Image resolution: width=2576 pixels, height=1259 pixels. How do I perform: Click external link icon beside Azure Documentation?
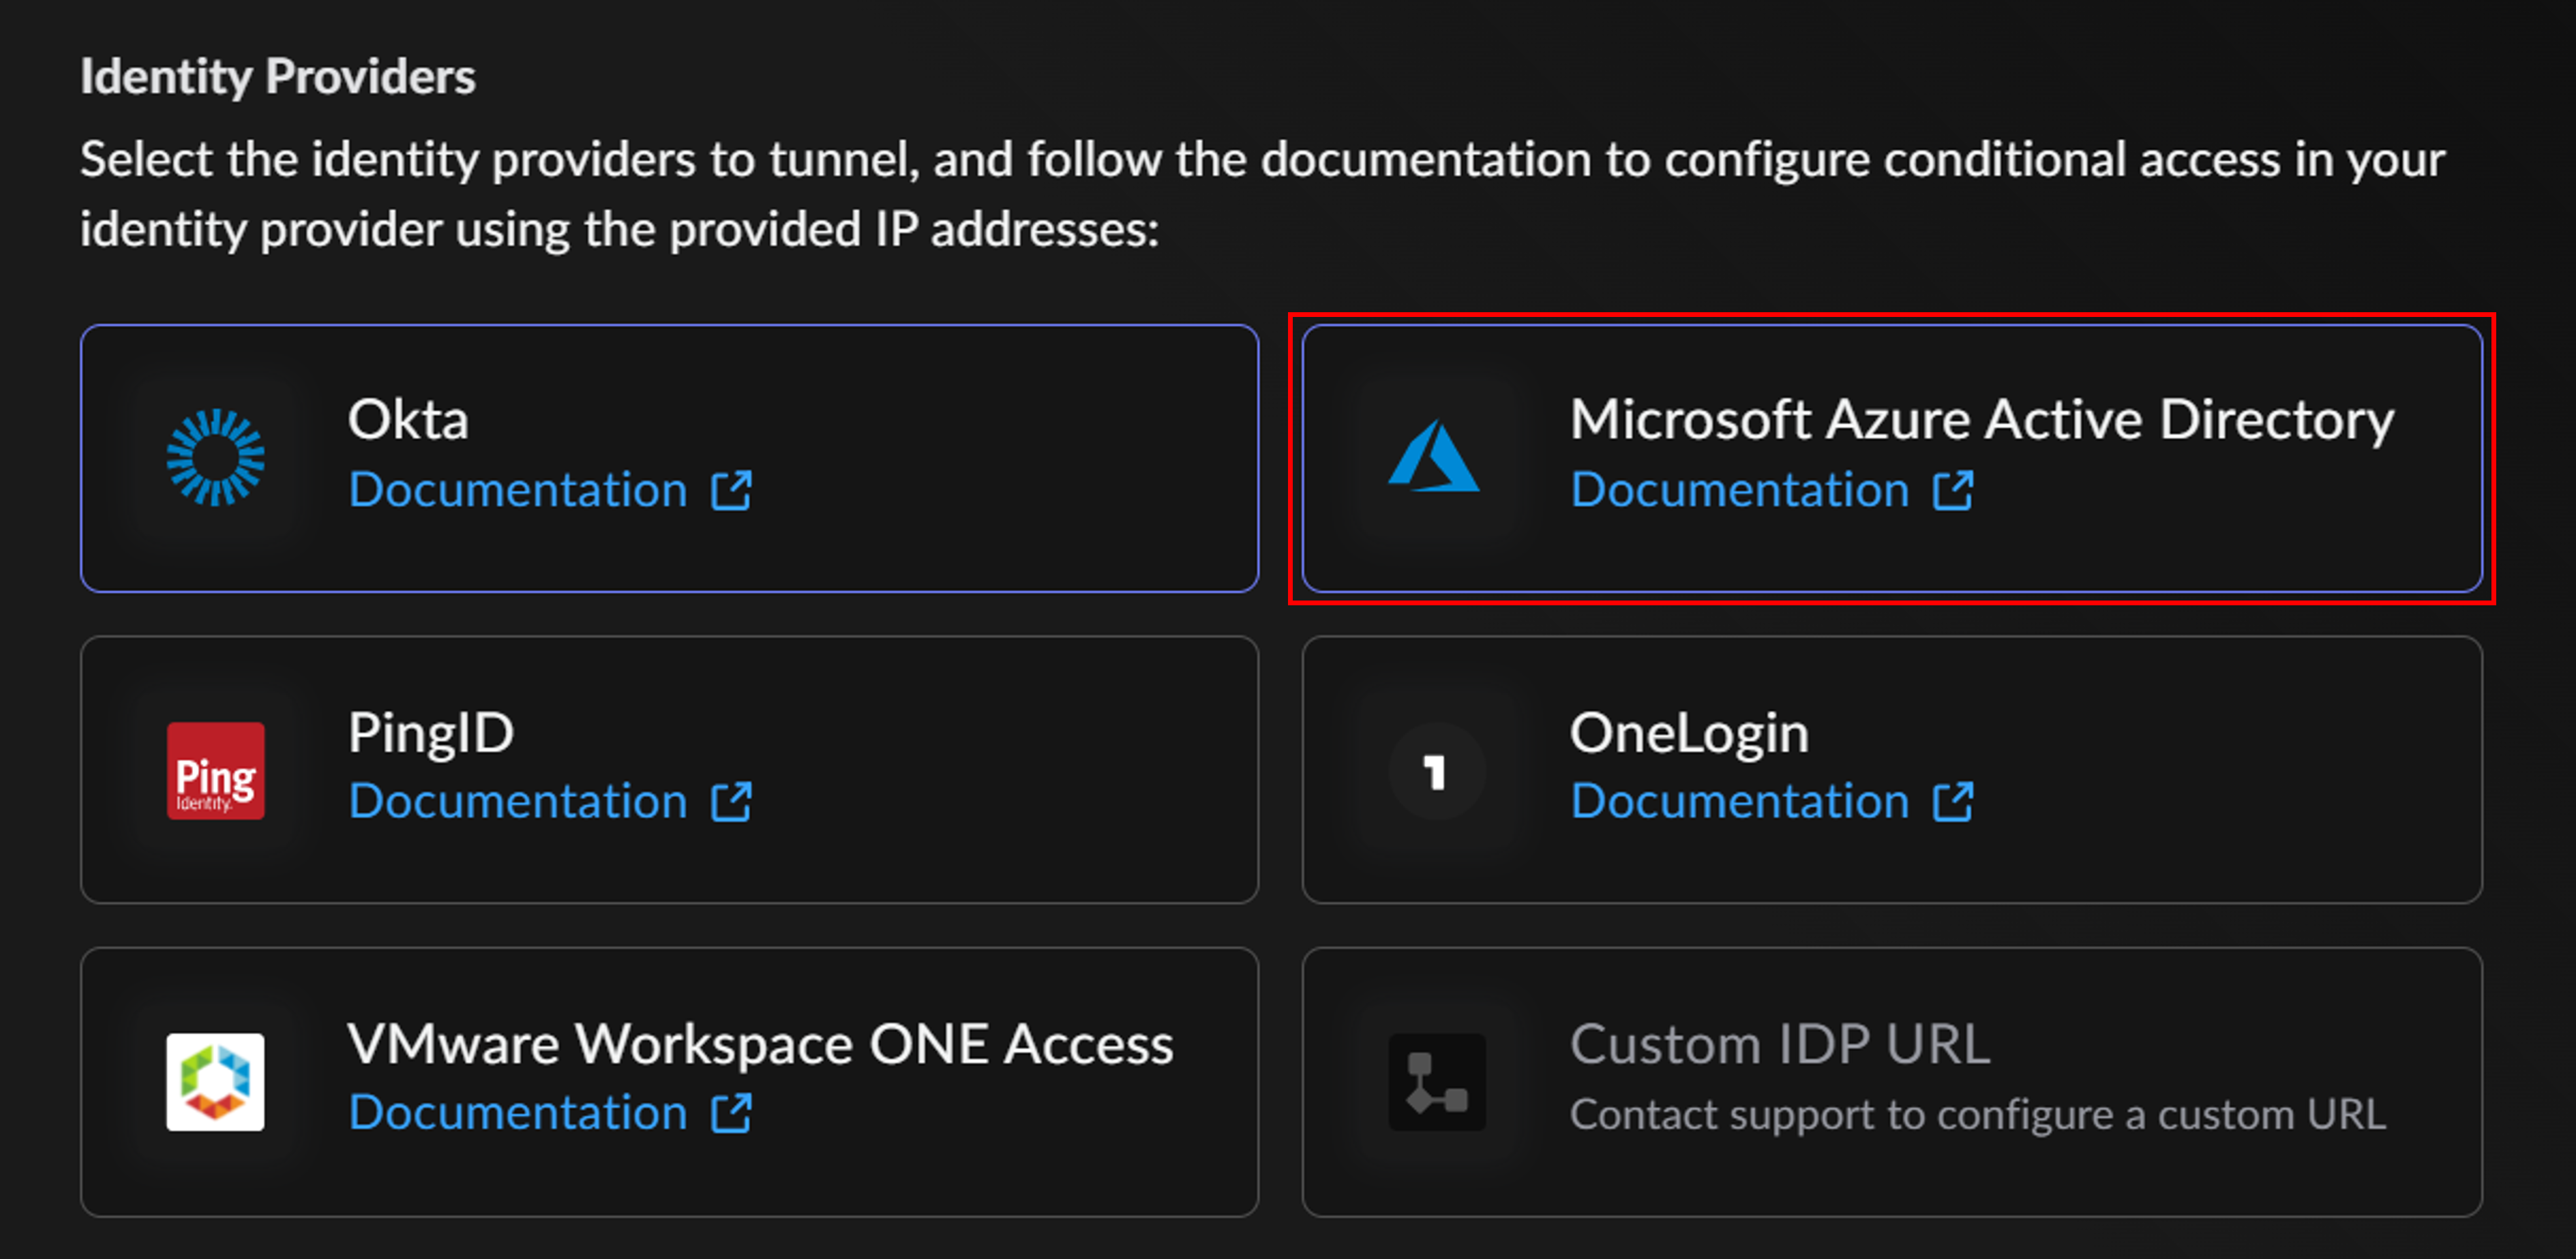click(x=1952, y=491)
